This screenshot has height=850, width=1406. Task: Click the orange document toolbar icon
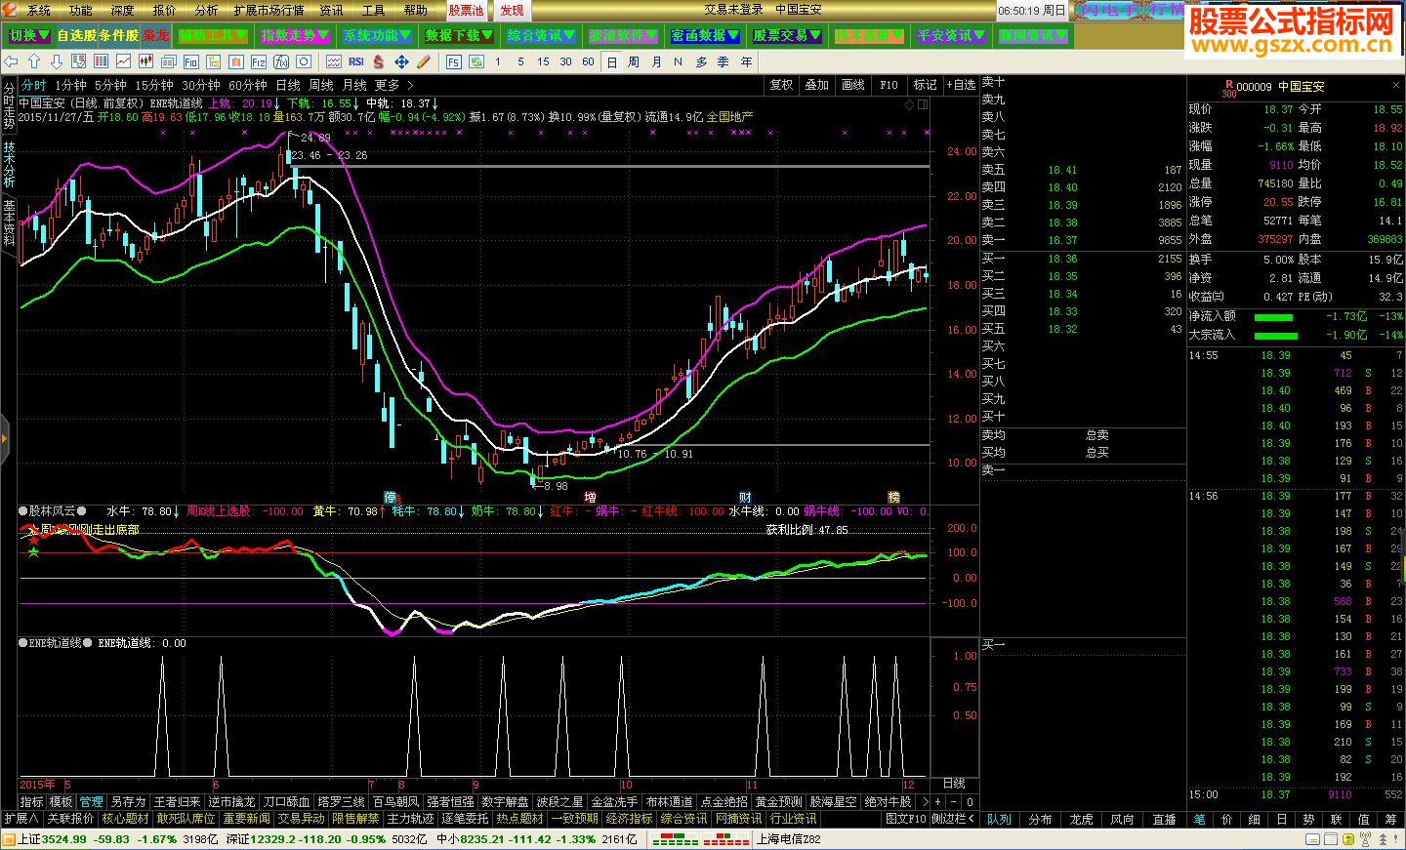click(x=236, y=61)
